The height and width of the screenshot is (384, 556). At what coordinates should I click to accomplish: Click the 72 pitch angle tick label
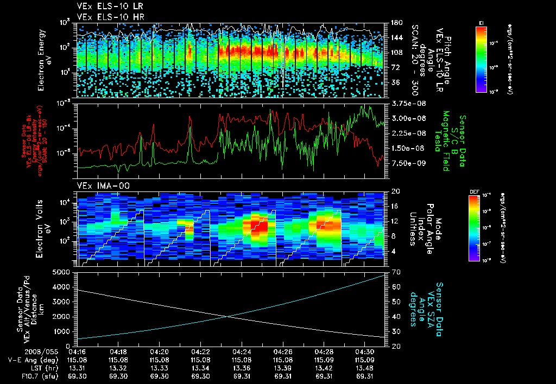[x=395, y=67]
